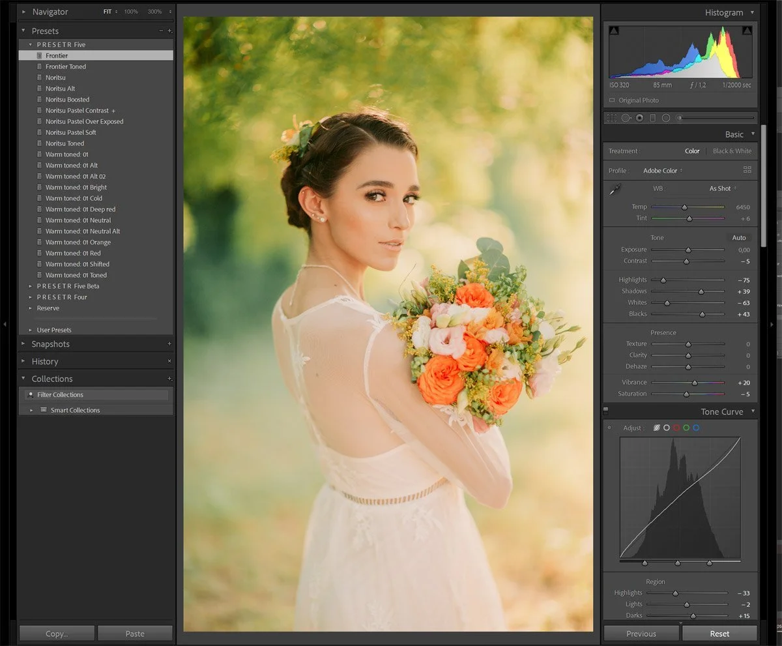Select the Crop Overlay tool
Screen dimensions: 782x646
point(611,118)
